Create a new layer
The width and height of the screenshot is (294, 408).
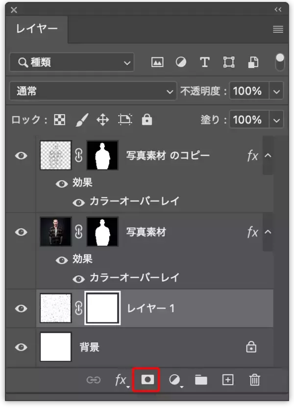pyautogui.click(x=228, y=380)
